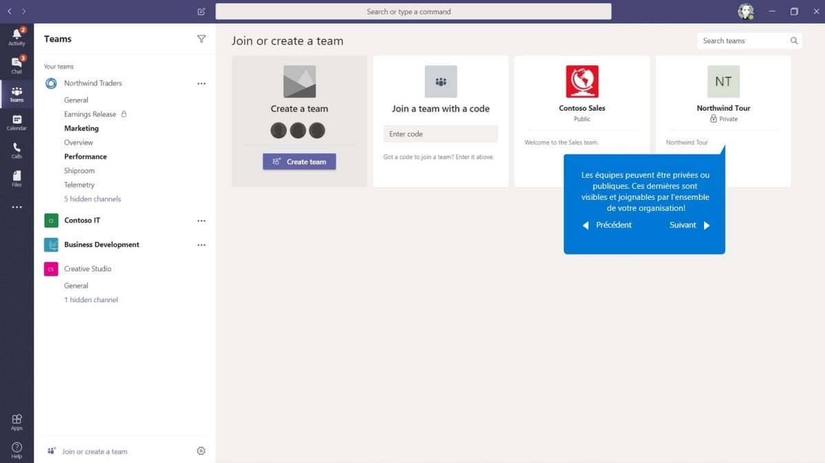The height and width of the screenshot is (463, 825).
Task: Open more options for Contoso IT
Action: coord(201,221)
